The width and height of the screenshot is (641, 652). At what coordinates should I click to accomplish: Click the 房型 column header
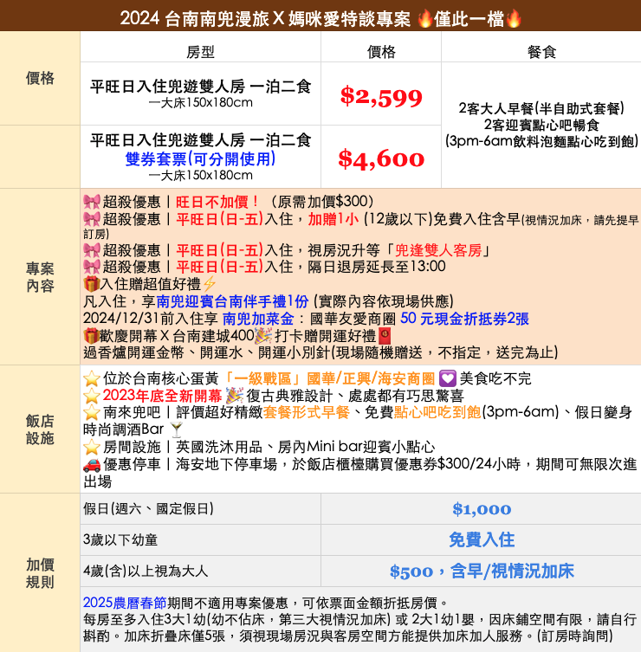click(200, 52)
